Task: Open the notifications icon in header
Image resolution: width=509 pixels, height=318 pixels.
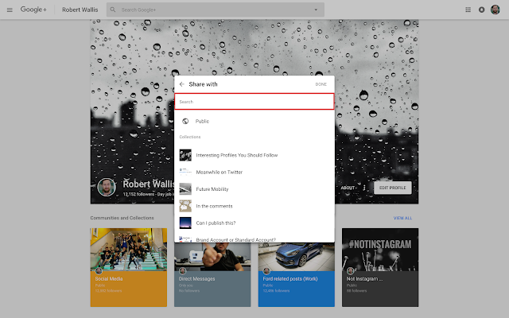Action: pos(481,10)
